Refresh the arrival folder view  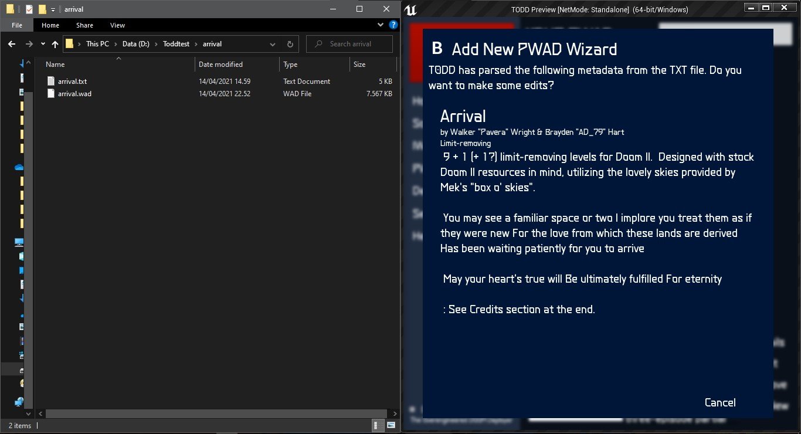[290, 44]
